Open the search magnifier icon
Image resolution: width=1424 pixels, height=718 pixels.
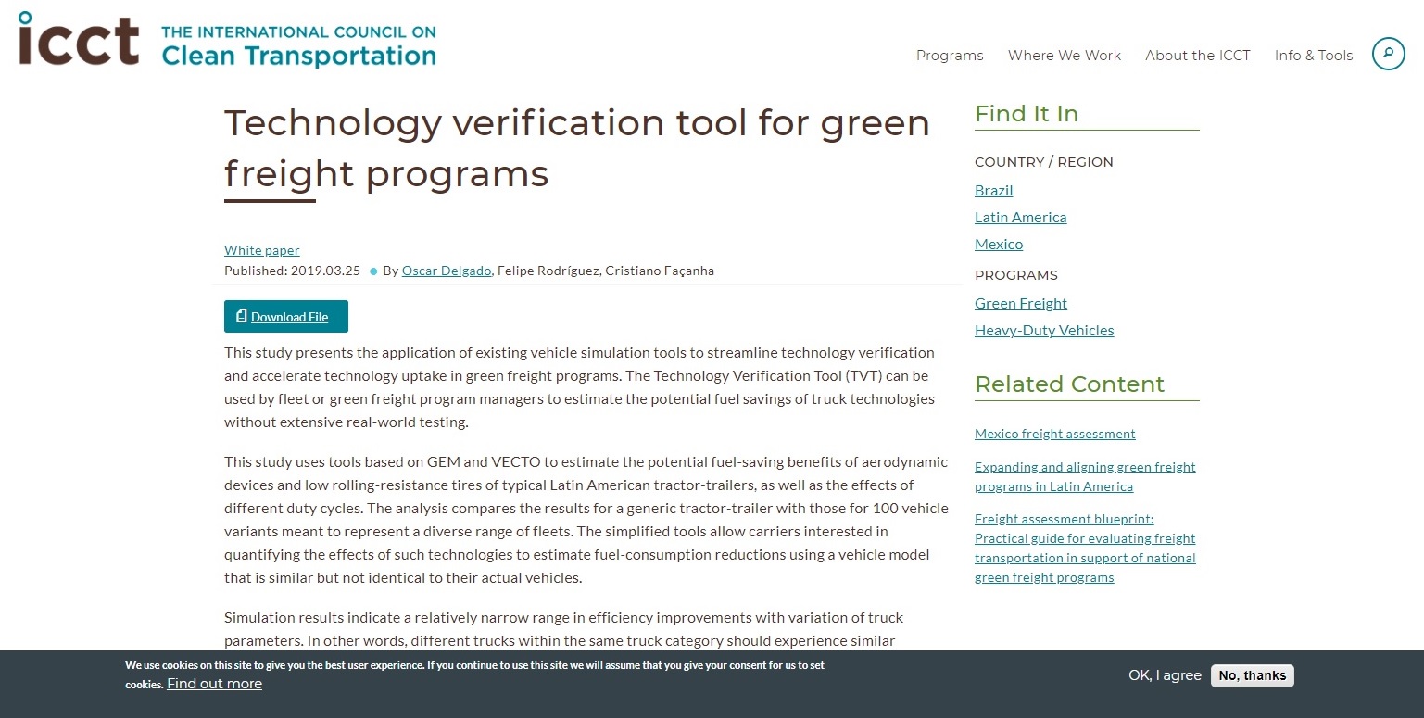tap(1388, 54)
